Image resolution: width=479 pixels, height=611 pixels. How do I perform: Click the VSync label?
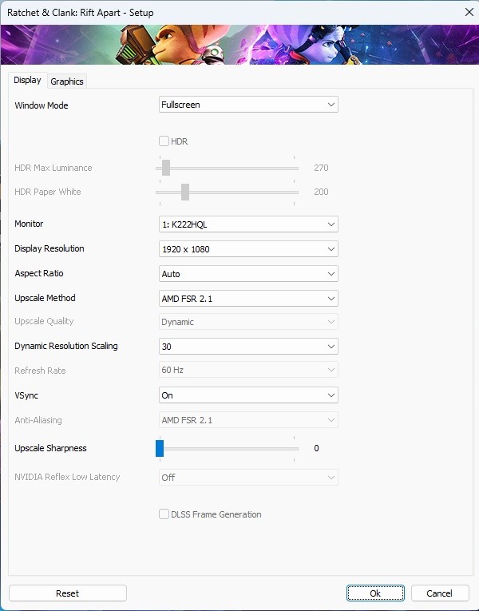pos(26,395)
